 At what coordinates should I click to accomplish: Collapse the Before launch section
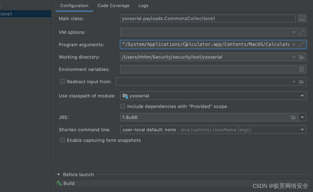[x=59, y=175]
